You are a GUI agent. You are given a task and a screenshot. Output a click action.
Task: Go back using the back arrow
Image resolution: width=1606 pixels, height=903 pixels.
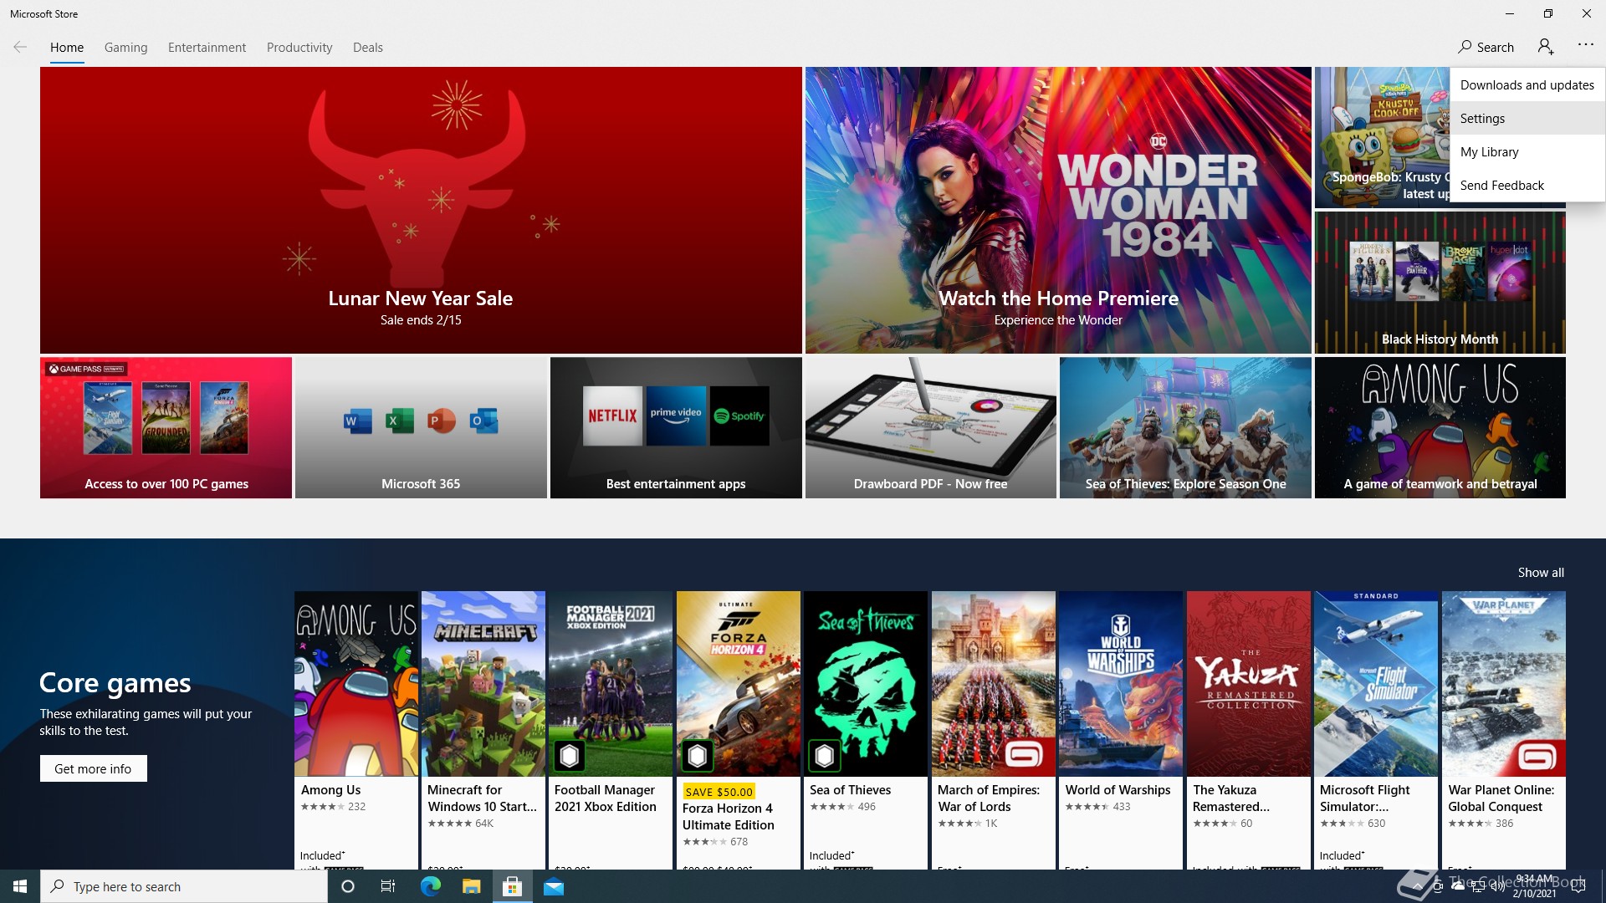point(20,47)
